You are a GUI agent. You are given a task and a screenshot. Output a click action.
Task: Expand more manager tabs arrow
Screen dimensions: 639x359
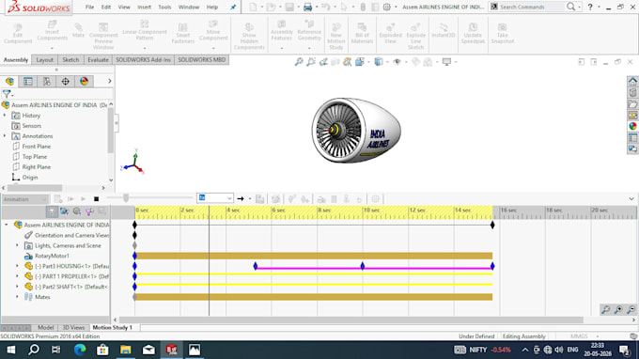click(109, 81)
